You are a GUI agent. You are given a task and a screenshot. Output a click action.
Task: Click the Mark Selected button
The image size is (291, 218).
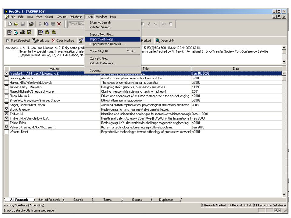pyautogui.click(x=18, y=41)
